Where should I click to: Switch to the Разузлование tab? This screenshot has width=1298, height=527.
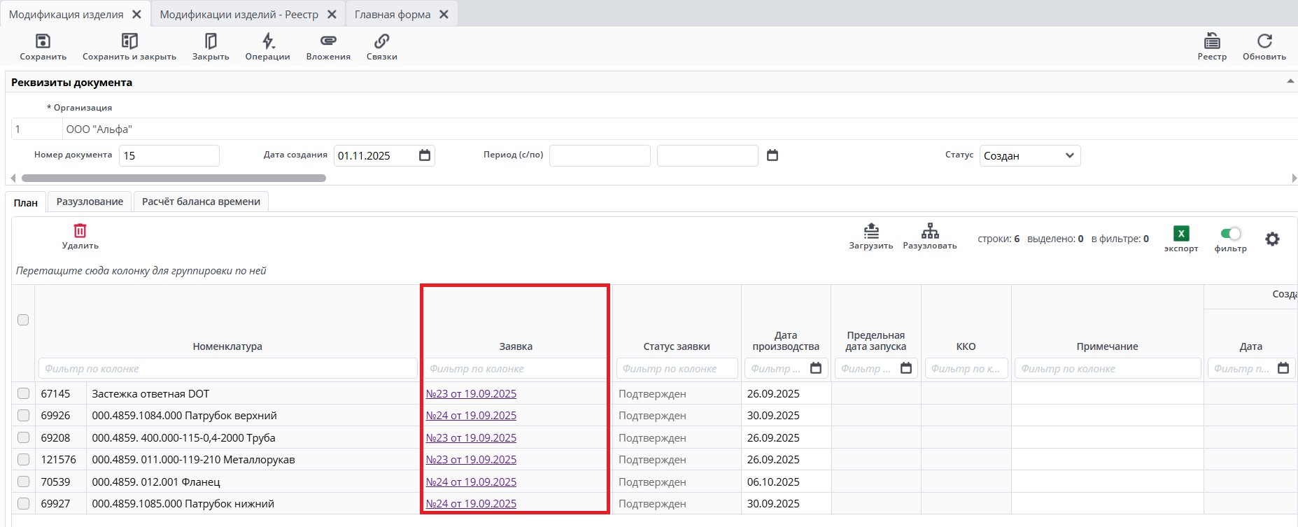point(90,202)
